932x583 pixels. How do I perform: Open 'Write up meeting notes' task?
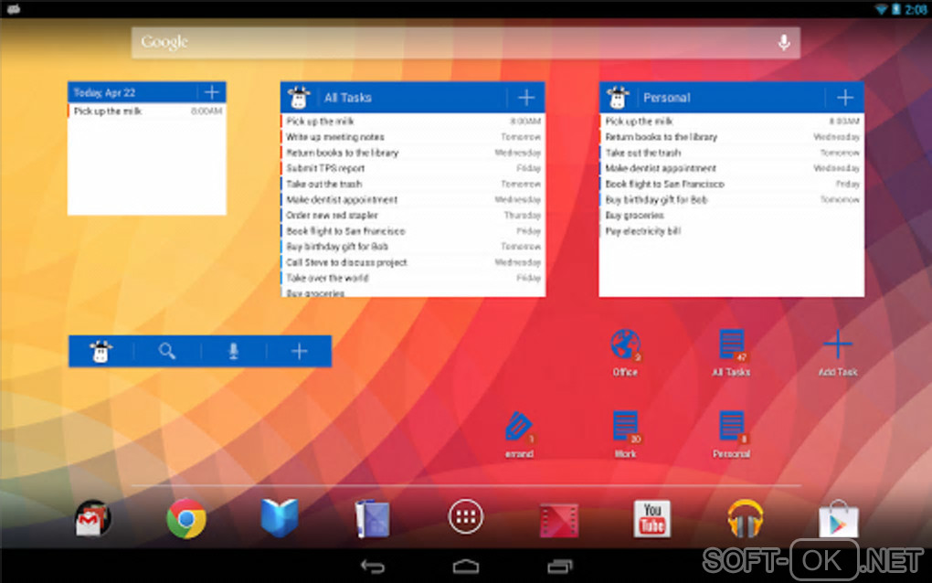(x=412, y=137)
